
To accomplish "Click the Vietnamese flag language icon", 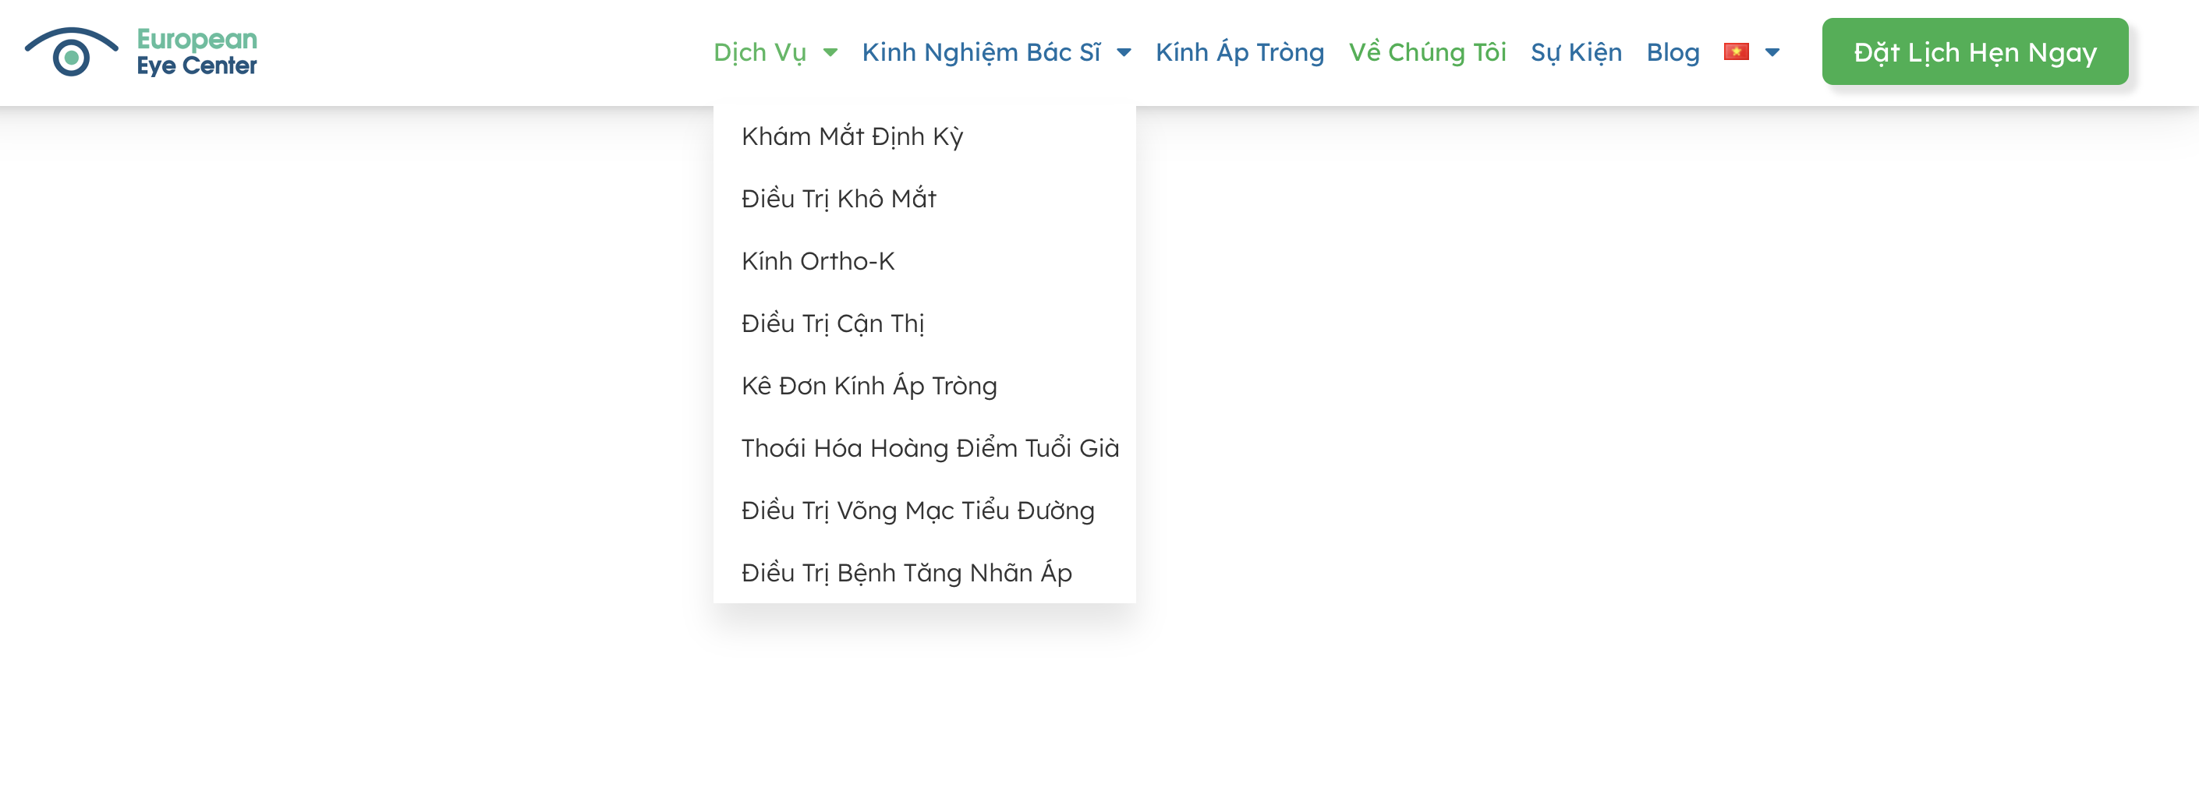I will 1736,52.
